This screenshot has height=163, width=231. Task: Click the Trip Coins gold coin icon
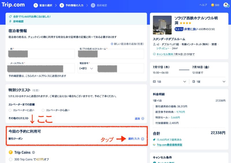coord(11,152)
